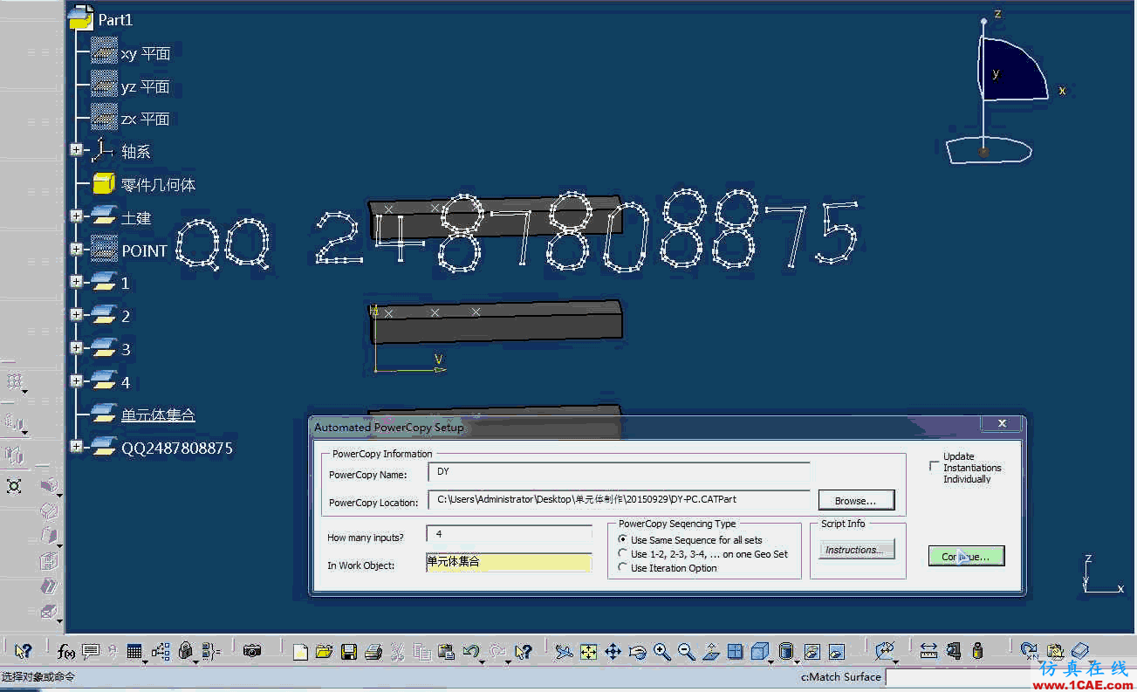Expand the POINT tree node
The height and width of the screenshot is (692, 1137).
tap(76, 249)
